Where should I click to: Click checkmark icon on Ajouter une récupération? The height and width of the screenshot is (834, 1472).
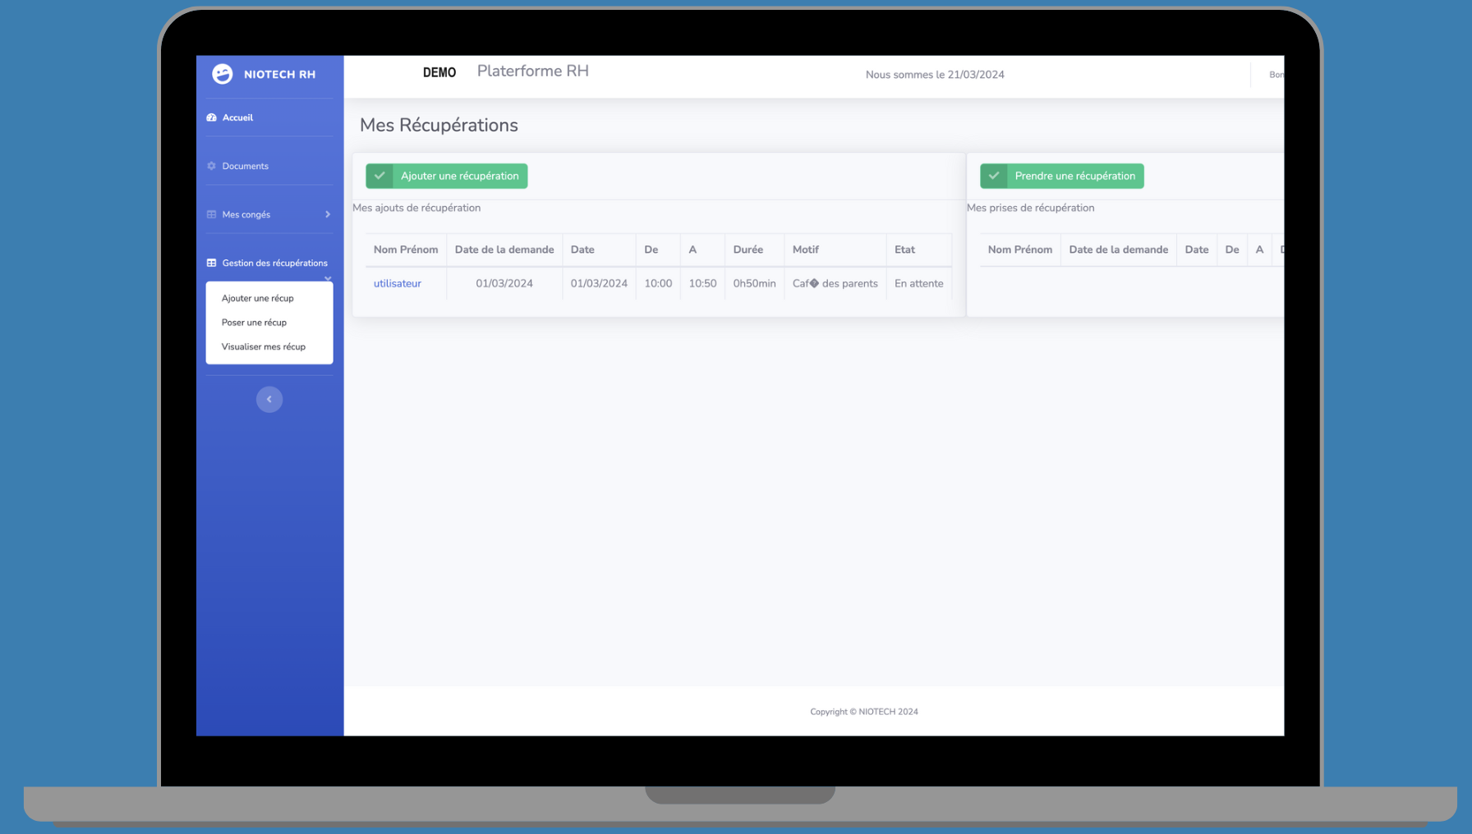[x=379, y=176]
